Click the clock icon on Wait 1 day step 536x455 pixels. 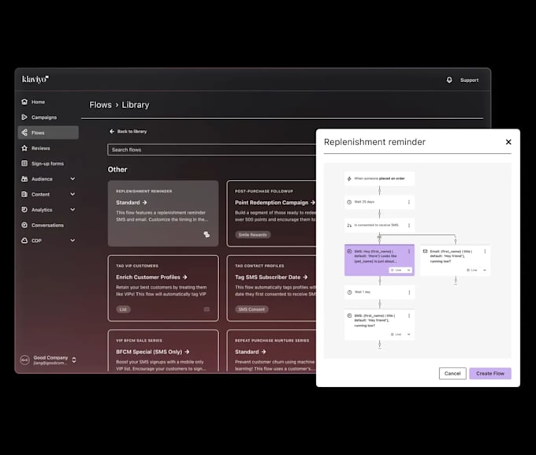pyautogui.click(x=349, y=292)
